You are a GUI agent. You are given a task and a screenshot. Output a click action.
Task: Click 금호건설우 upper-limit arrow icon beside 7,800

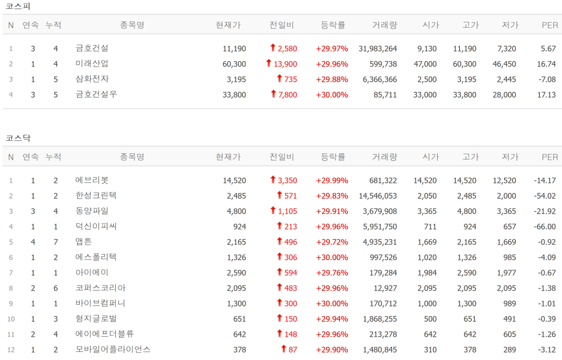pyautogui.click(x=273, y=93)
